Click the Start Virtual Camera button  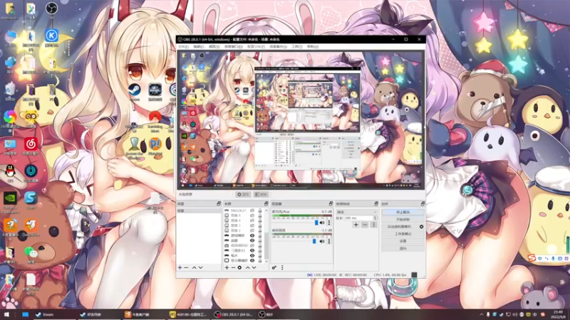click(400, 226)
